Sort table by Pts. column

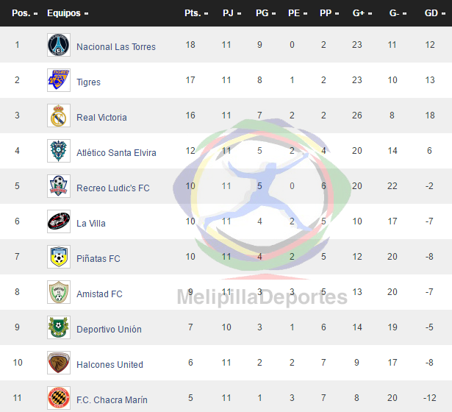[196, 13]
